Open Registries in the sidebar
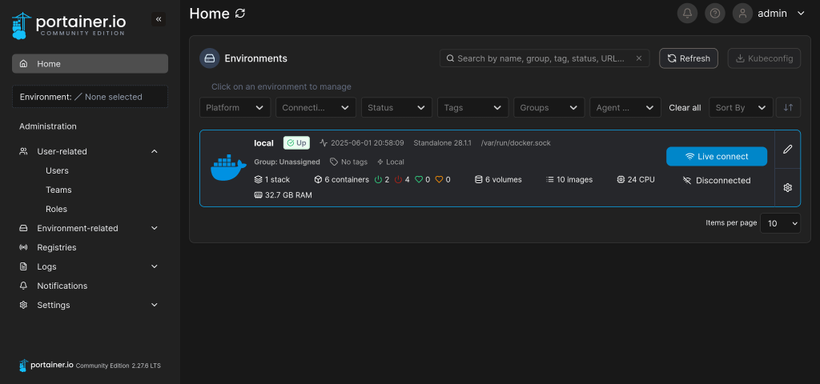 coord(56,247)
